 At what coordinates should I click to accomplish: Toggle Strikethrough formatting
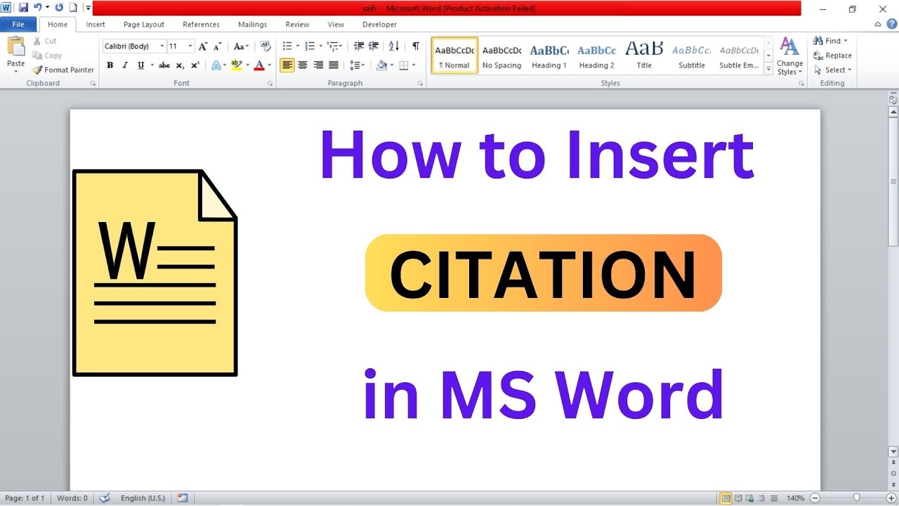tap(164, 65)
